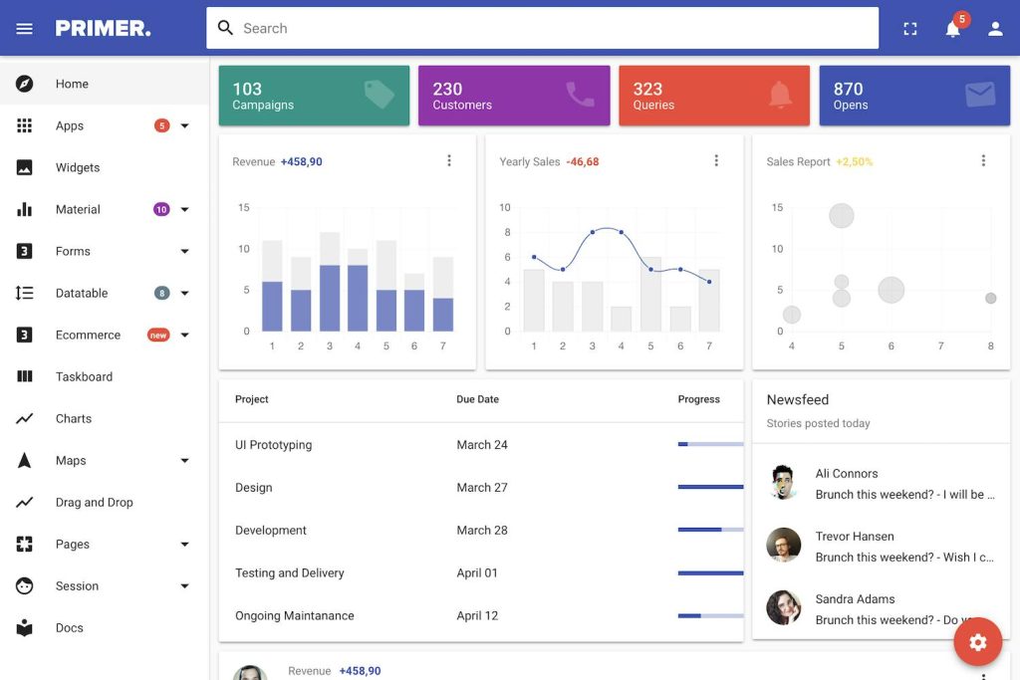Open the 230 Customers summary card
1020x680 pixels.
click(x=514, y=95)
